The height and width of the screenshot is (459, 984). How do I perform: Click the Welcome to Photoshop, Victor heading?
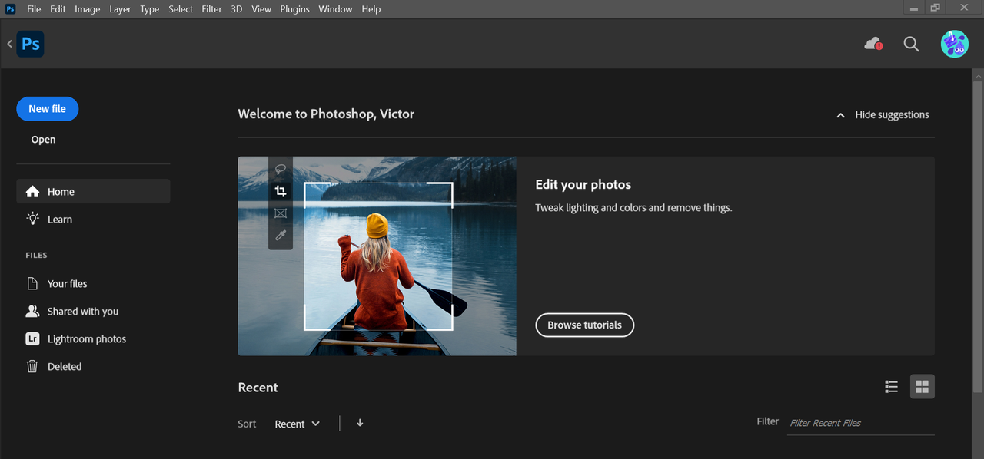click(x=326, y=114)
